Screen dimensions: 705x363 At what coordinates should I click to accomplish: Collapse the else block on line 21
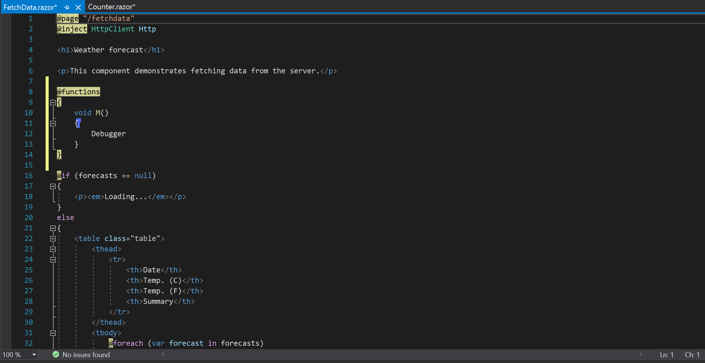tap(53, 228)
